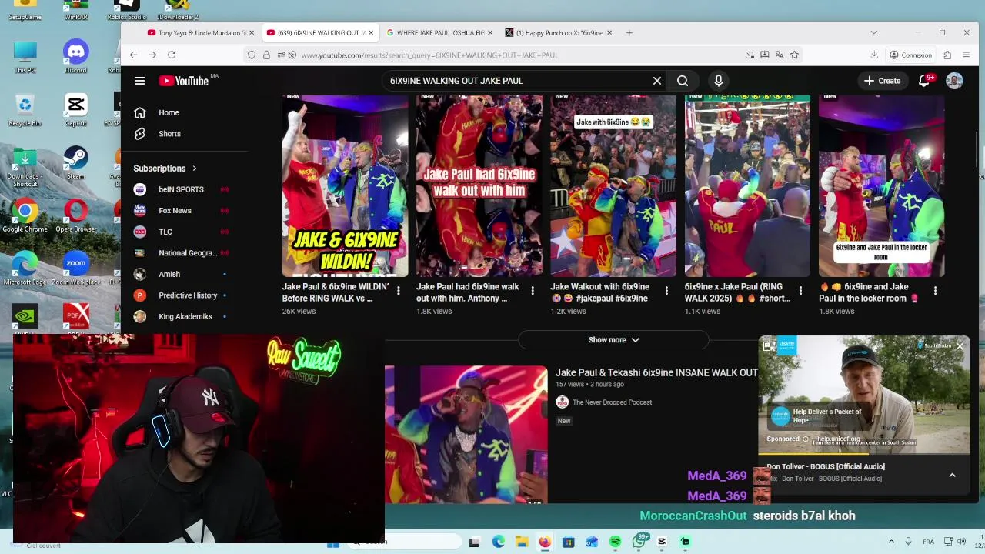The width and height of the screenshot is (985, 554).
Task: Select the Zoom Workplace desktop icon
Action: [x=75, y=269]
